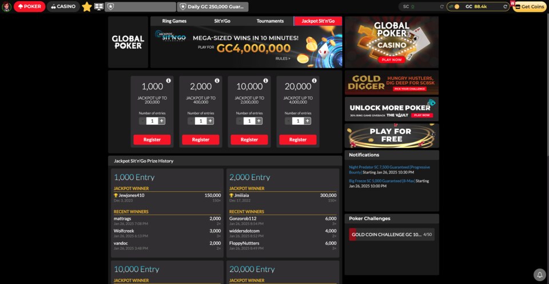Switch to the Poker section
The height and width of the screenshot is (284, 549).
click(x=29, y=7)
